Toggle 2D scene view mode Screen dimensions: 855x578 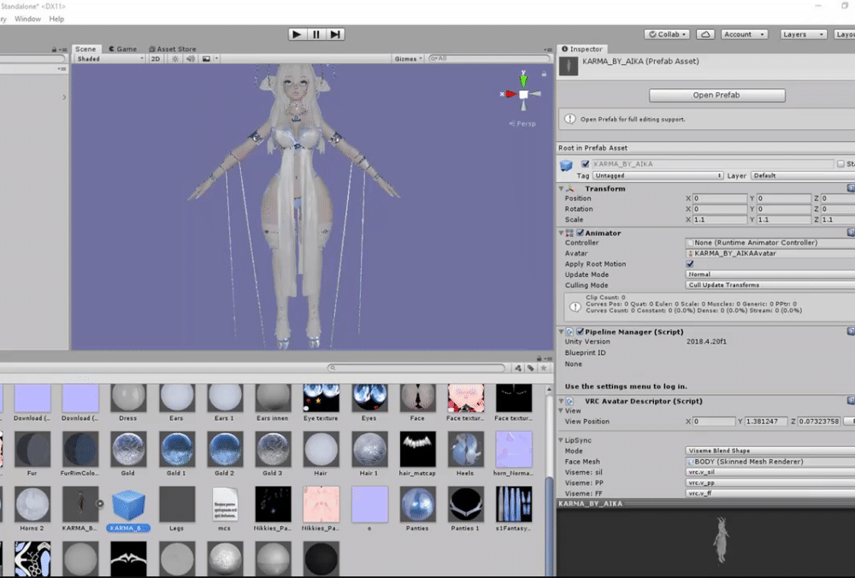[x=156, y=59]
